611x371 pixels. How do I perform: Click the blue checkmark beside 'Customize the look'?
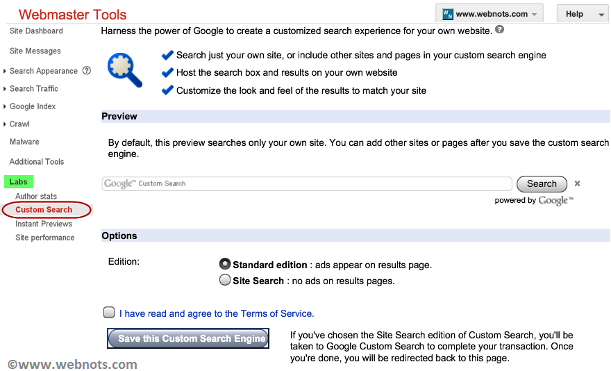(x=167, y=90)
